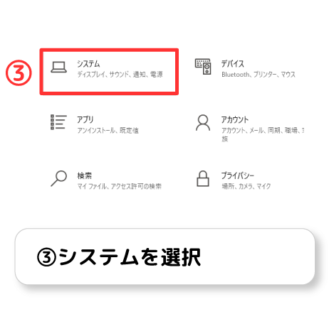Click the ③システムを選択 caption box
Viewport: 334px width, 324px height.
pyautogui.click(x=165, y=256)
